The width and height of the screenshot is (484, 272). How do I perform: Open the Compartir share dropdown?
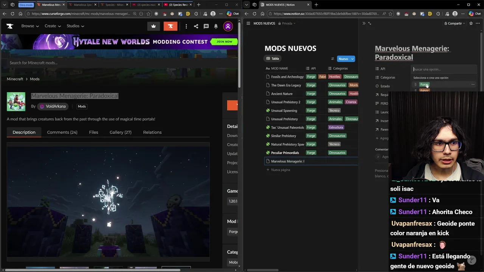[x=455, y=23]
